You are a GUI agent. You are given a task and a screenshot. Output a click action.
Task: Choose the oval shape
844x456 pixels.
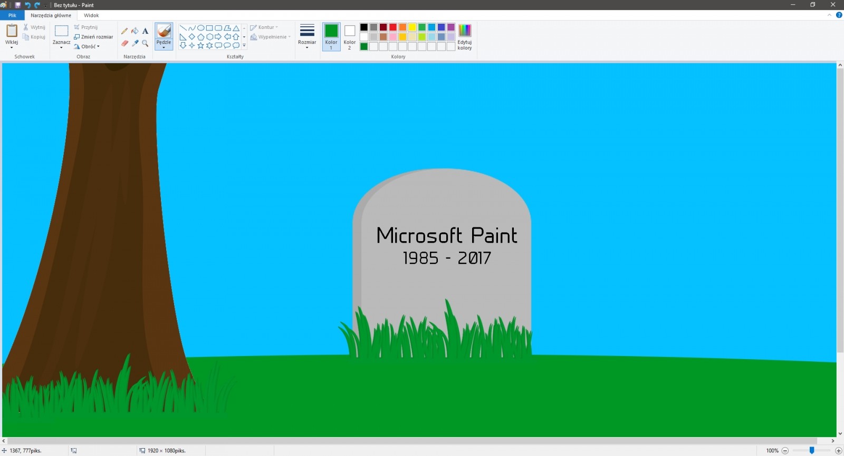pos(201,28)
